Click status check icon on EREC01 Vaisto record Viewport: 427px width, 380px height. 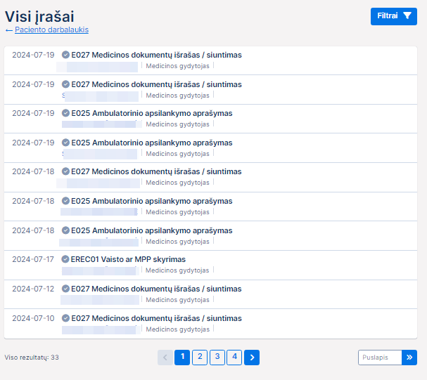(65, 259)
